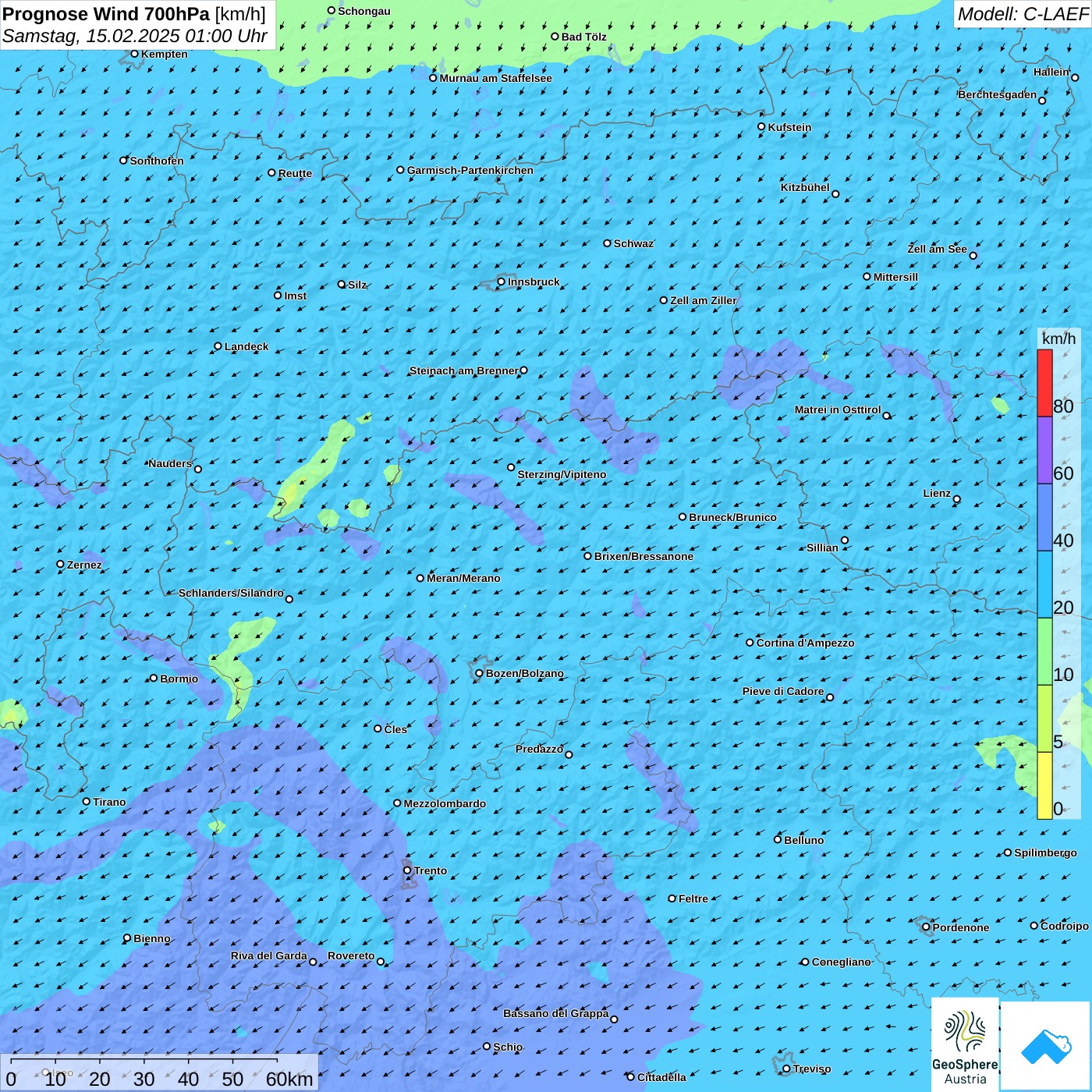Click the blue cloud logo icon

coord(1045,1046)
